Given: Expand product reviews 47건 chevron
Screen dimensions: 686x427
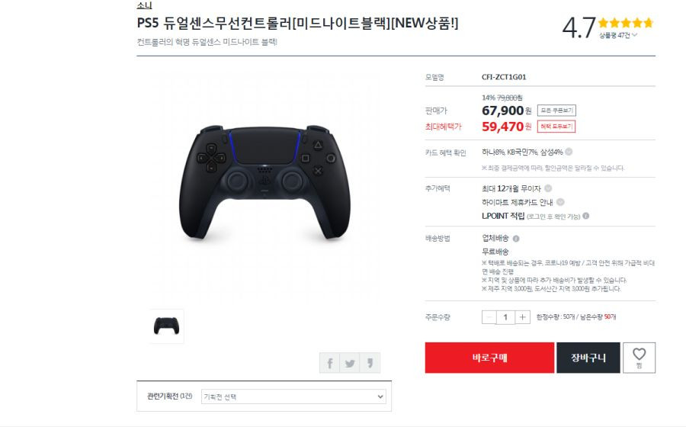Looking at the screenshot, I should [635, 35].
